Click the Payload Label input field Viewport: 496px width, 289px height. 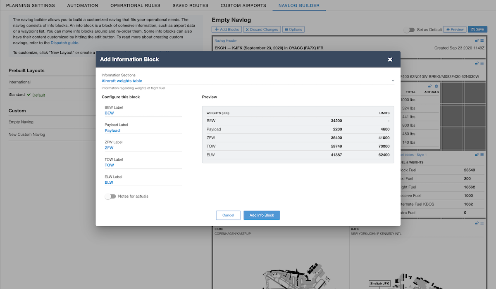pyautogui.click(x=143, y=130)
